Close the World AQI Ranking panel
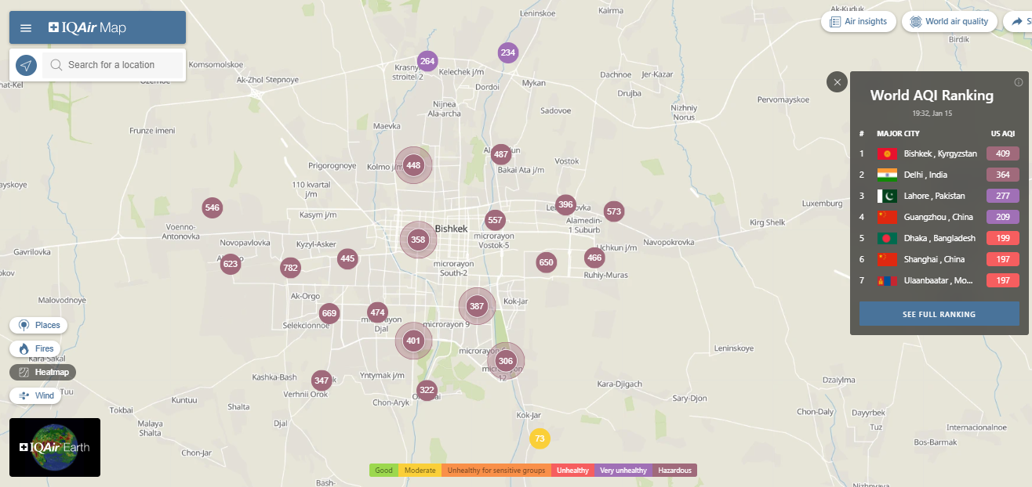Image resolution: width=1032 pixels, height=487 pixels. 838,81
